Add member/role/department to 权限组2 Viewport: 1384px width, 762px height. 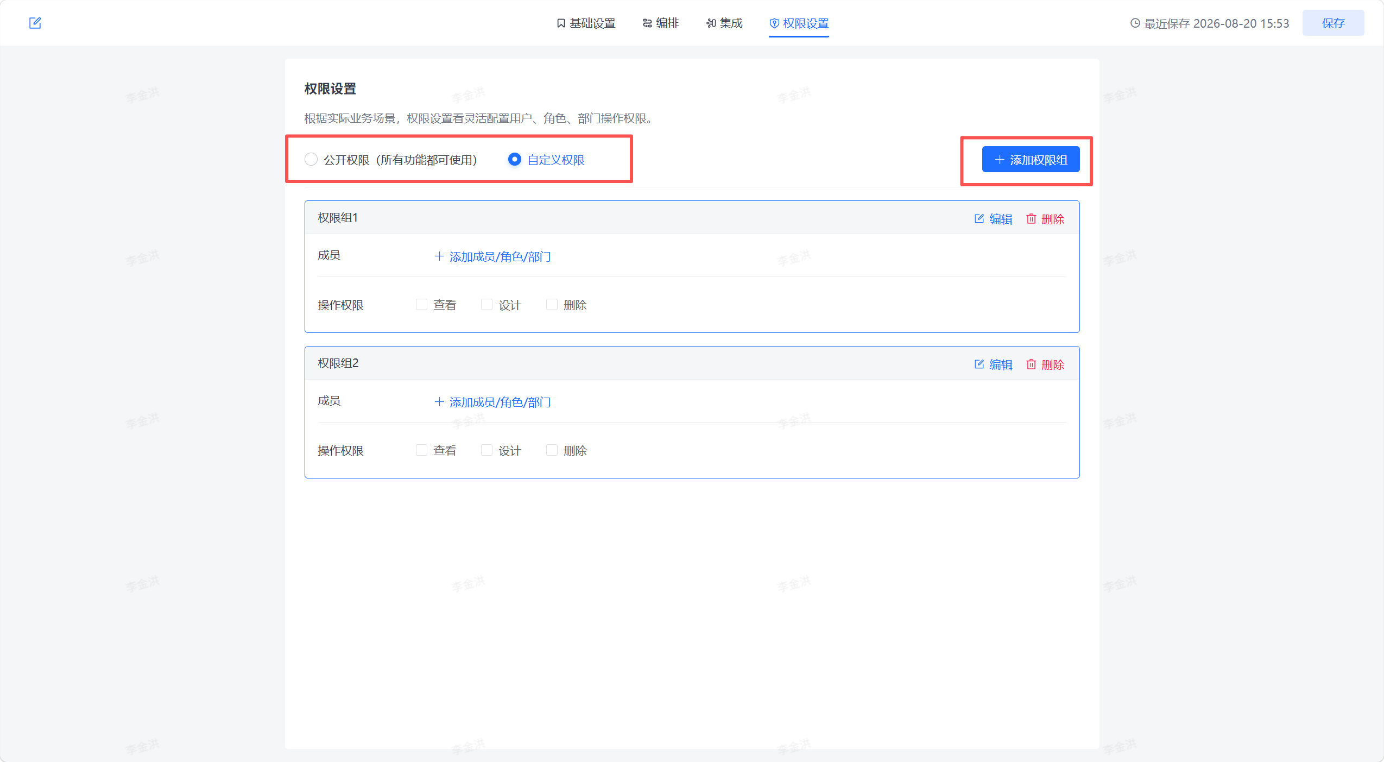(x=493, y=402)
